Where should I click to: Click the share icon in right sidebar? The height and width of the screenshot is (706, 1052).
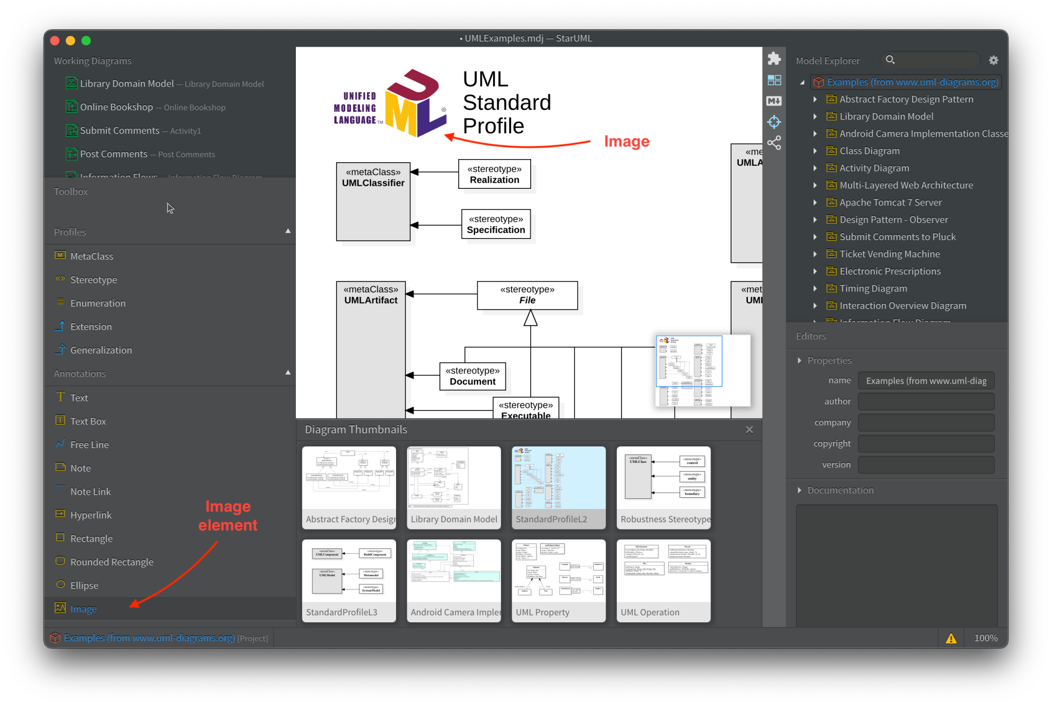click(774, 143)
